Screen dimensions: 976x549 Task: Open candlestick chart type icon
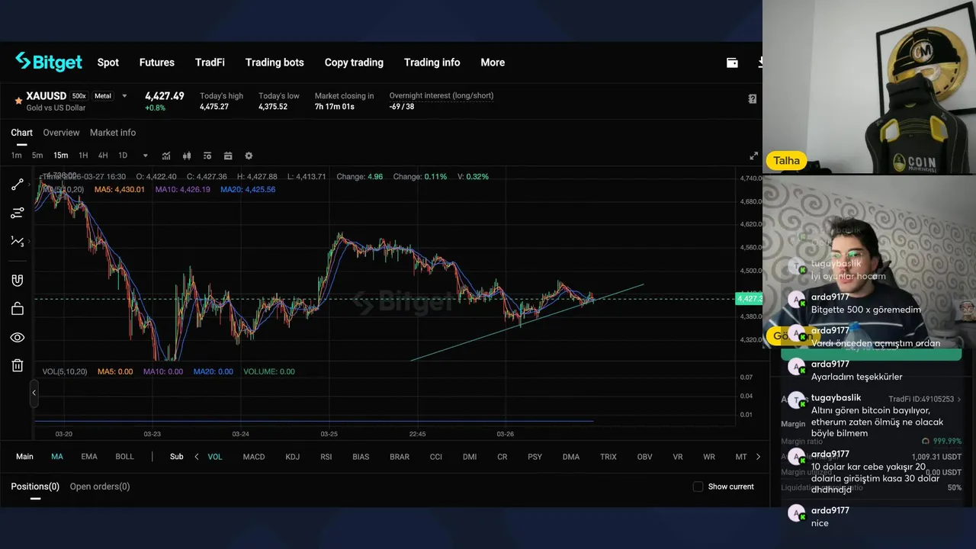tap(186, 156)
